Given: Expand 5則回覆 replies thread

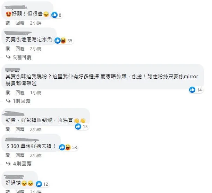Looking at the screenshot, I should [x=22, y=57].
